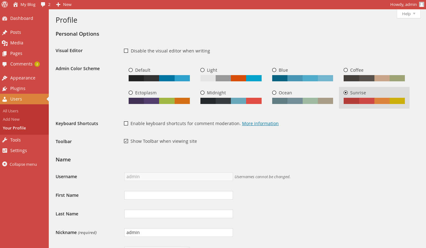Select the Light color scheme radio
426x248 pixels.
tap(202, 70)
